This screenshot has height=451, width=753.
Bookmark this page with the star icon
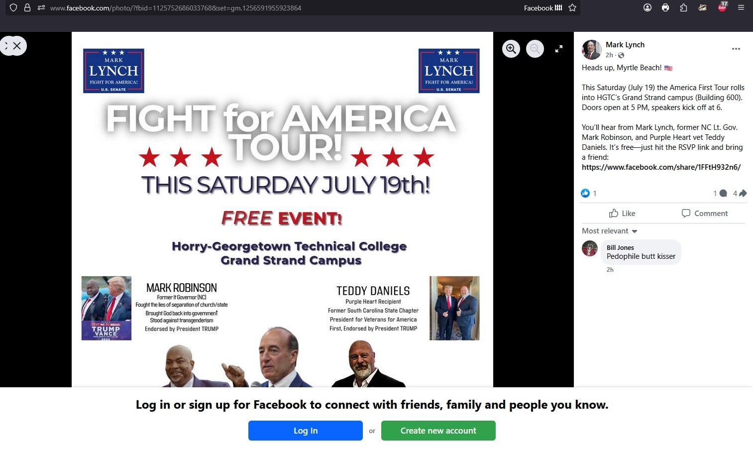tap(572, 7)
